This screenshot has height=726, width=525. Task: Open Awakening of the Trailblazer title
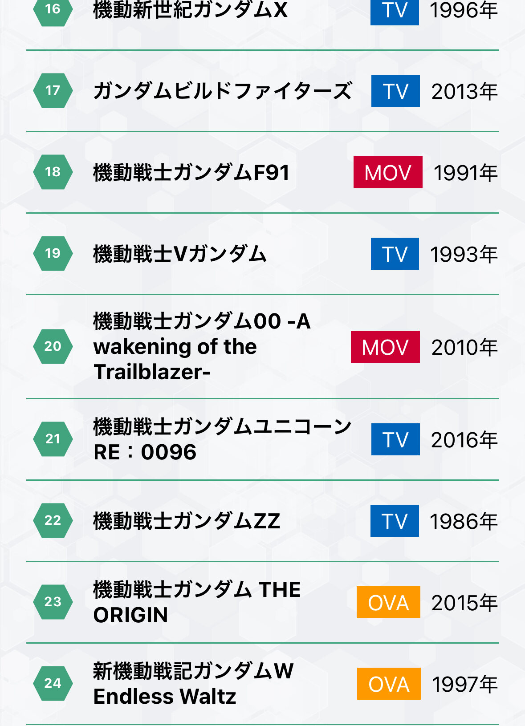pos(202,346)
